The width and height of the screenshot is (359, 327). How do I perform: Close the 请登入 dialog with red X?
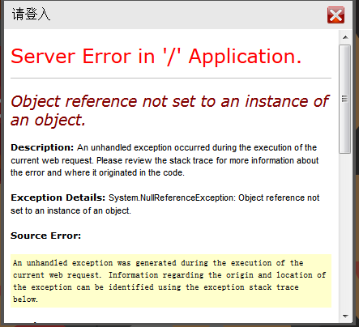tap(335, 15)
